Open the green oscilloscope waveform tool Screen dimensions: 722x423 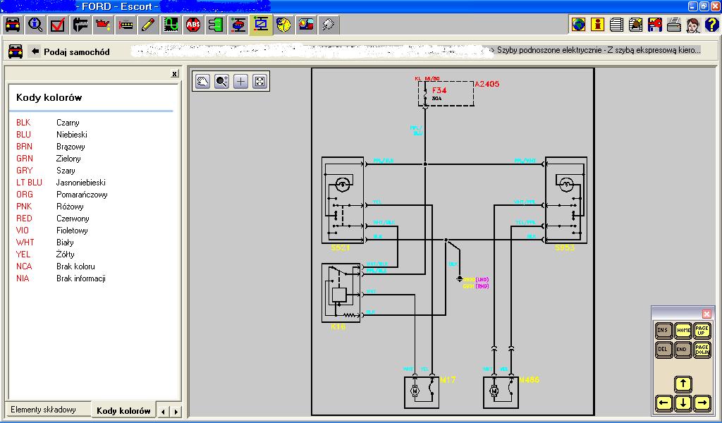[x=171, y=25]
